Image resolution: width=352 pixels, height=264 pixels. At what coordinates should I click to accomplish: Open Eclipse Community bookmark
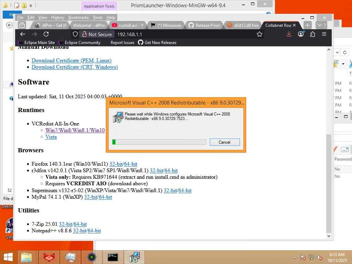point(79,42)
